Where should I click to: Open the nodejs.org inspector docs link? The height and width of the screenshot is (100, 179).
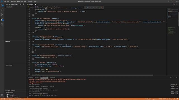point(53,81)
